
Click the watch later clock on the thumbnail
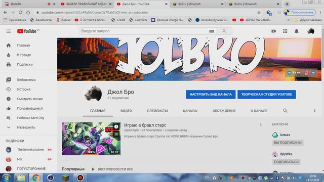pos(116,126)
